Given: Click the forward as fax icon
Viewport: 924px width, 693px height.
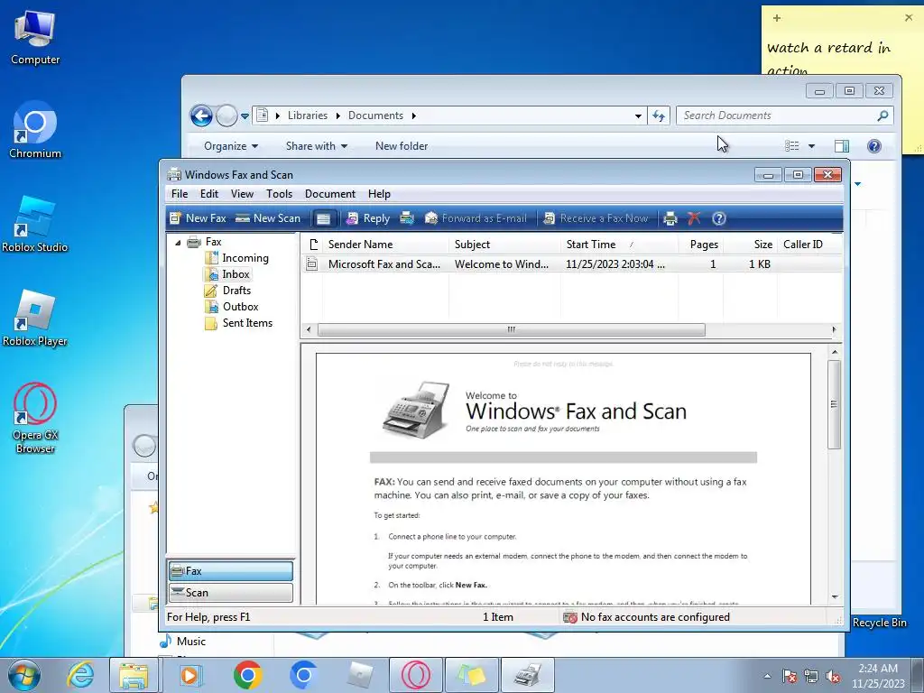Looking at the screenshot, I should click(407, 218).
